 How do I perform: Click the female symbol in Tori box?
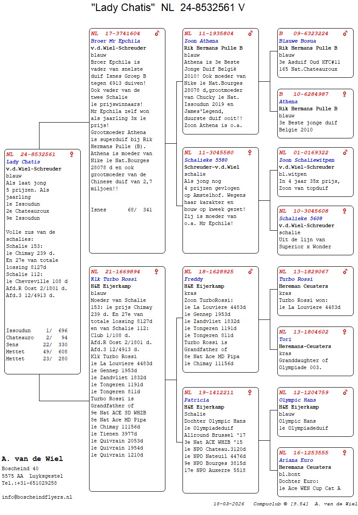pyautogui.click(x=345, y=332)
